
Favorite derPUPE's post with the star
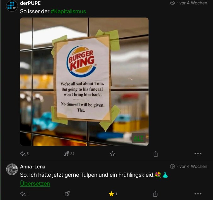[112, 154]
